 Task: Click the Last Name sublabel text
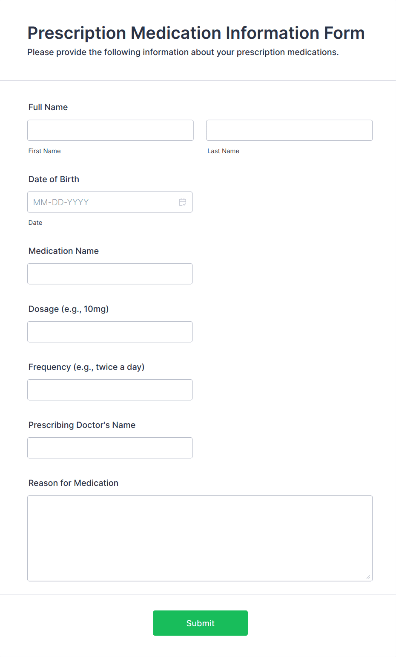[223, 151]
